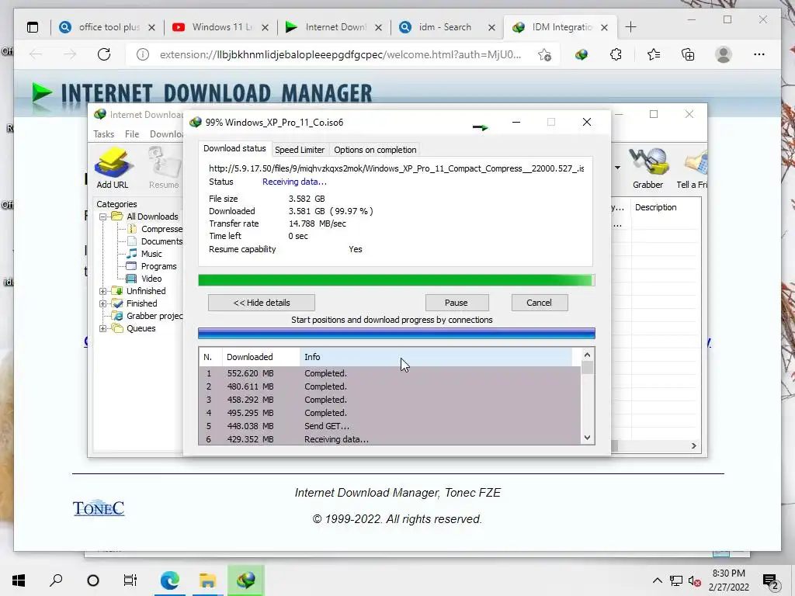795x596 pixels.
Task: Expand the Queues category
Action: (102, 329)
